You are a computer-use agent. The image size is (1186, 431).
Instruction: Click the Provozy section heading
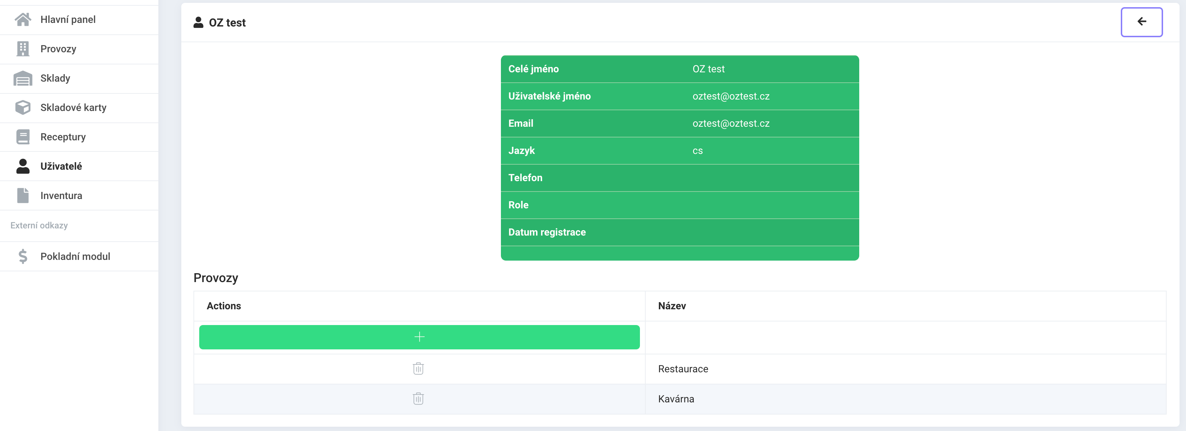[215, 278]
